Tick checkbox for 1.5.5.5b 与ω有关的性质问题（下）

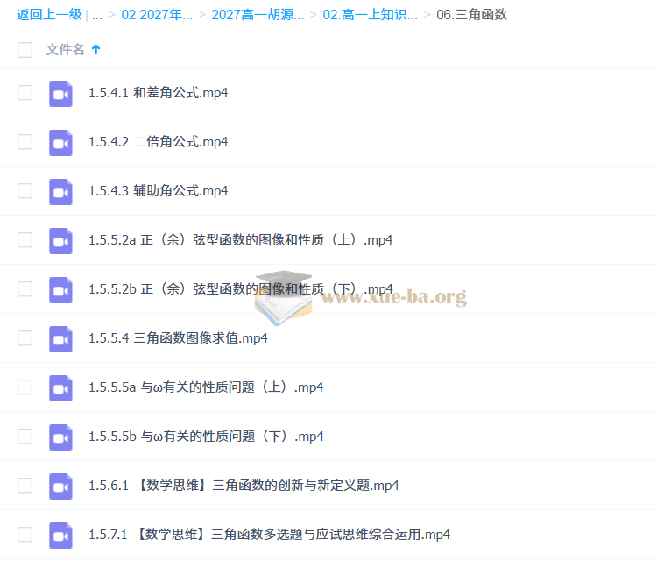25,436
